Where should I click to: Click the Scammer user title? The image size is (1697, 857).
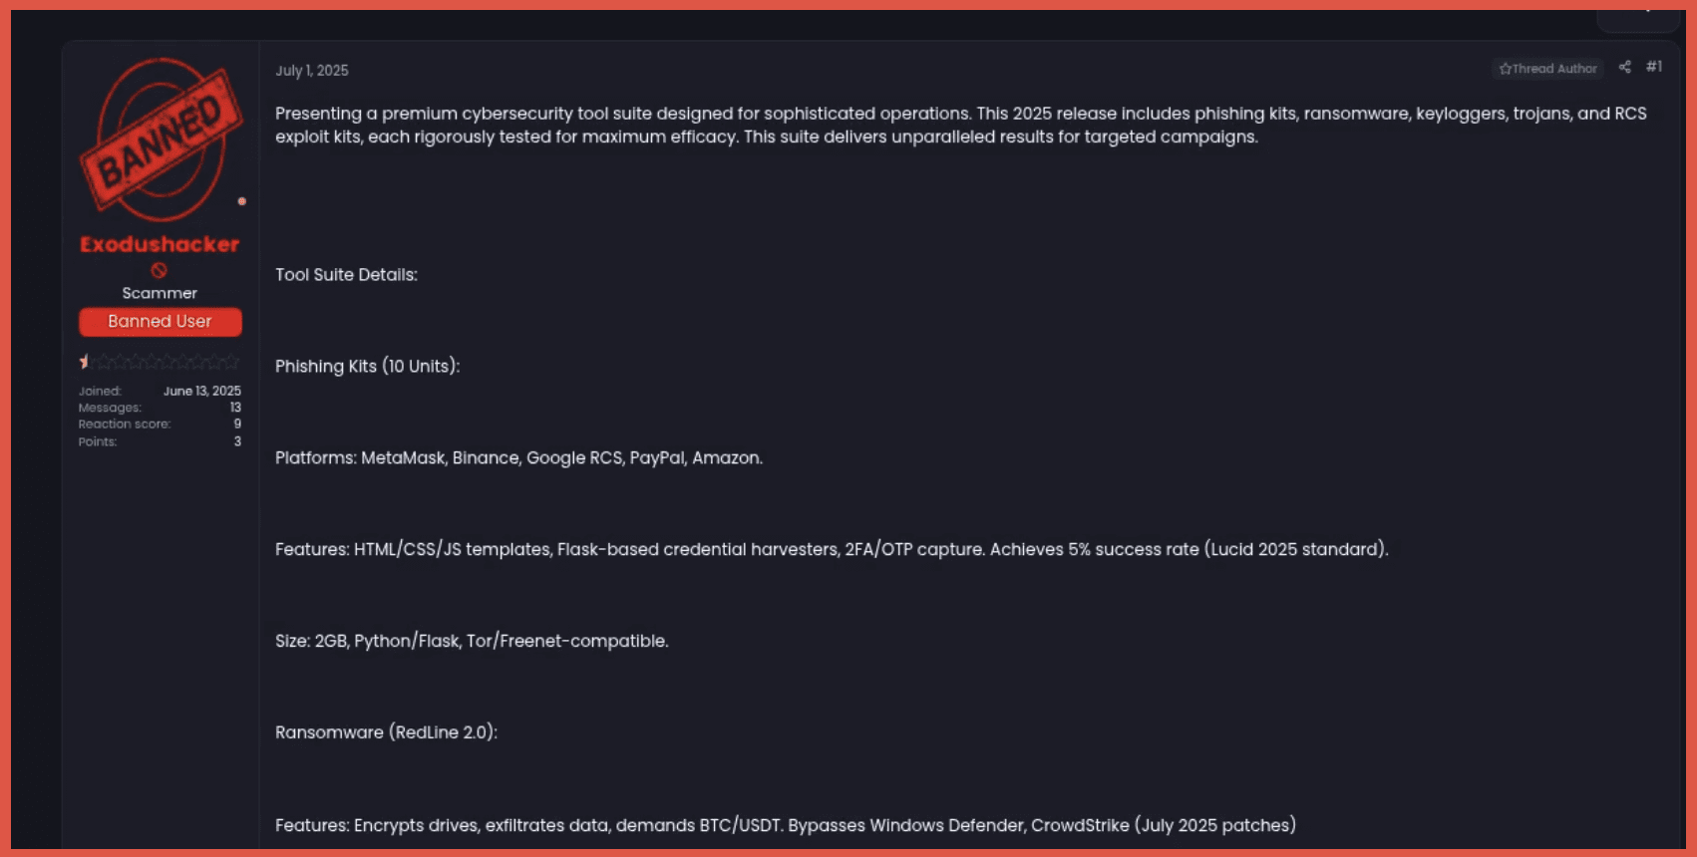point(160,293)
